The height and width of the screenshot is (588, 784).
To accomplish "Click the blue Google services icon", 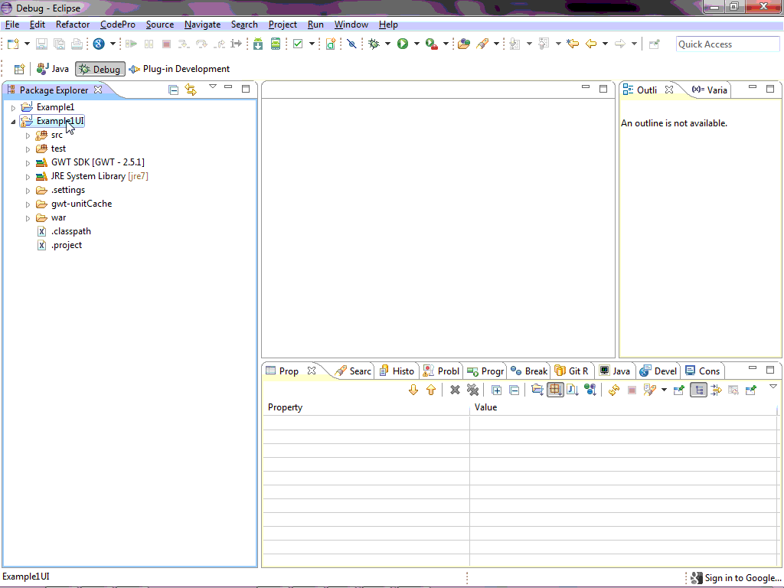I will (99, 44).
